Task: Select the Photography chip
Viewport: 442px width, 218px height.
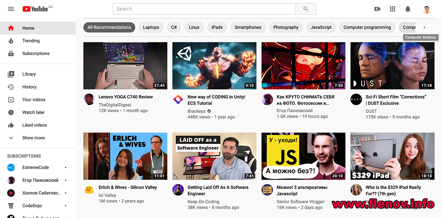Action: click(x=286, y=27)
